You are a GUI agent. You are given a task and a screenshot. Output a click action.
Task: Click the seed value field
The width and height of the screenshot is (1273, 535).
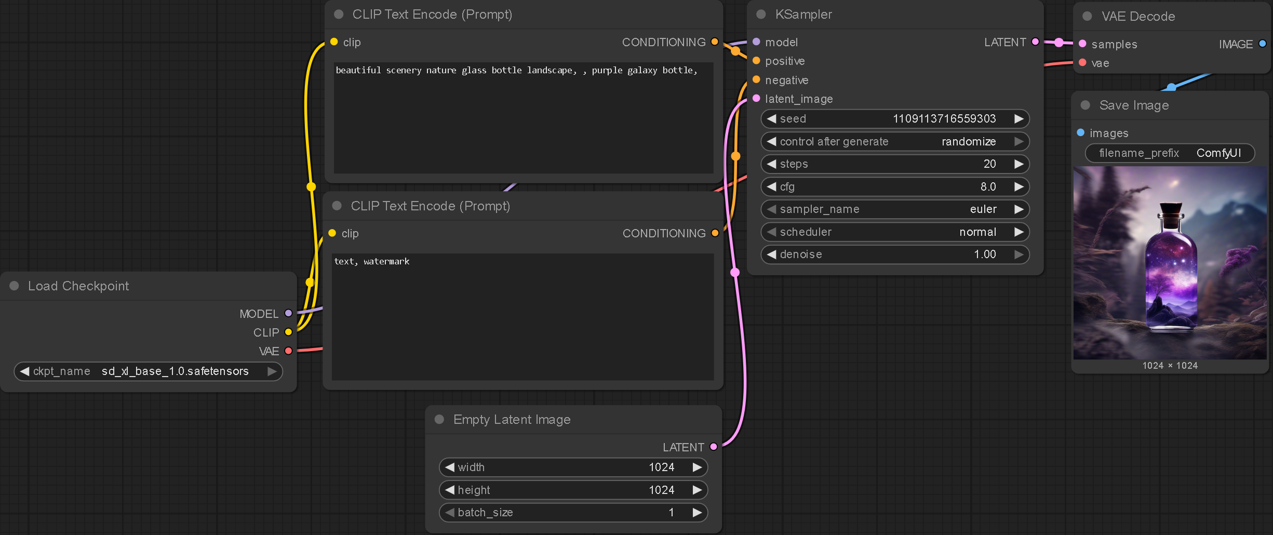point(895,118)
